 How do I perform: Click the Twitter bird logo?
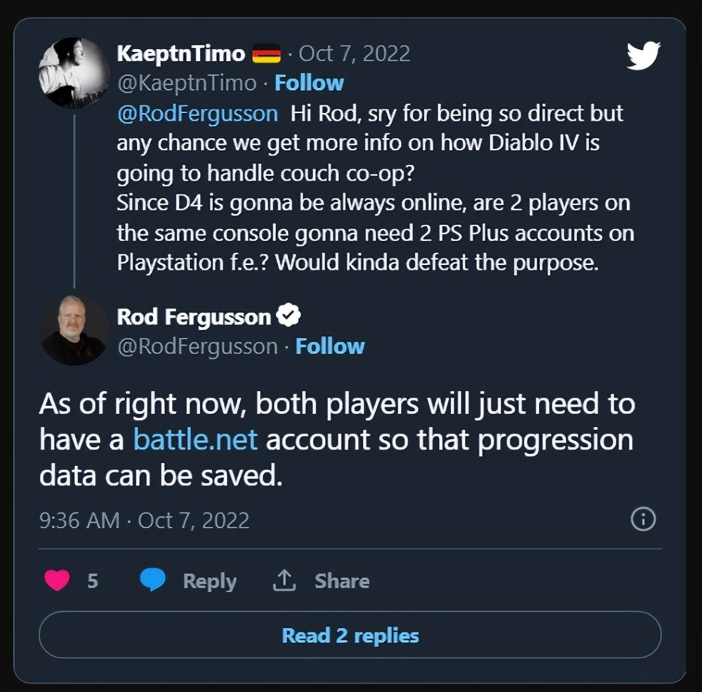[x=644, y=55]
